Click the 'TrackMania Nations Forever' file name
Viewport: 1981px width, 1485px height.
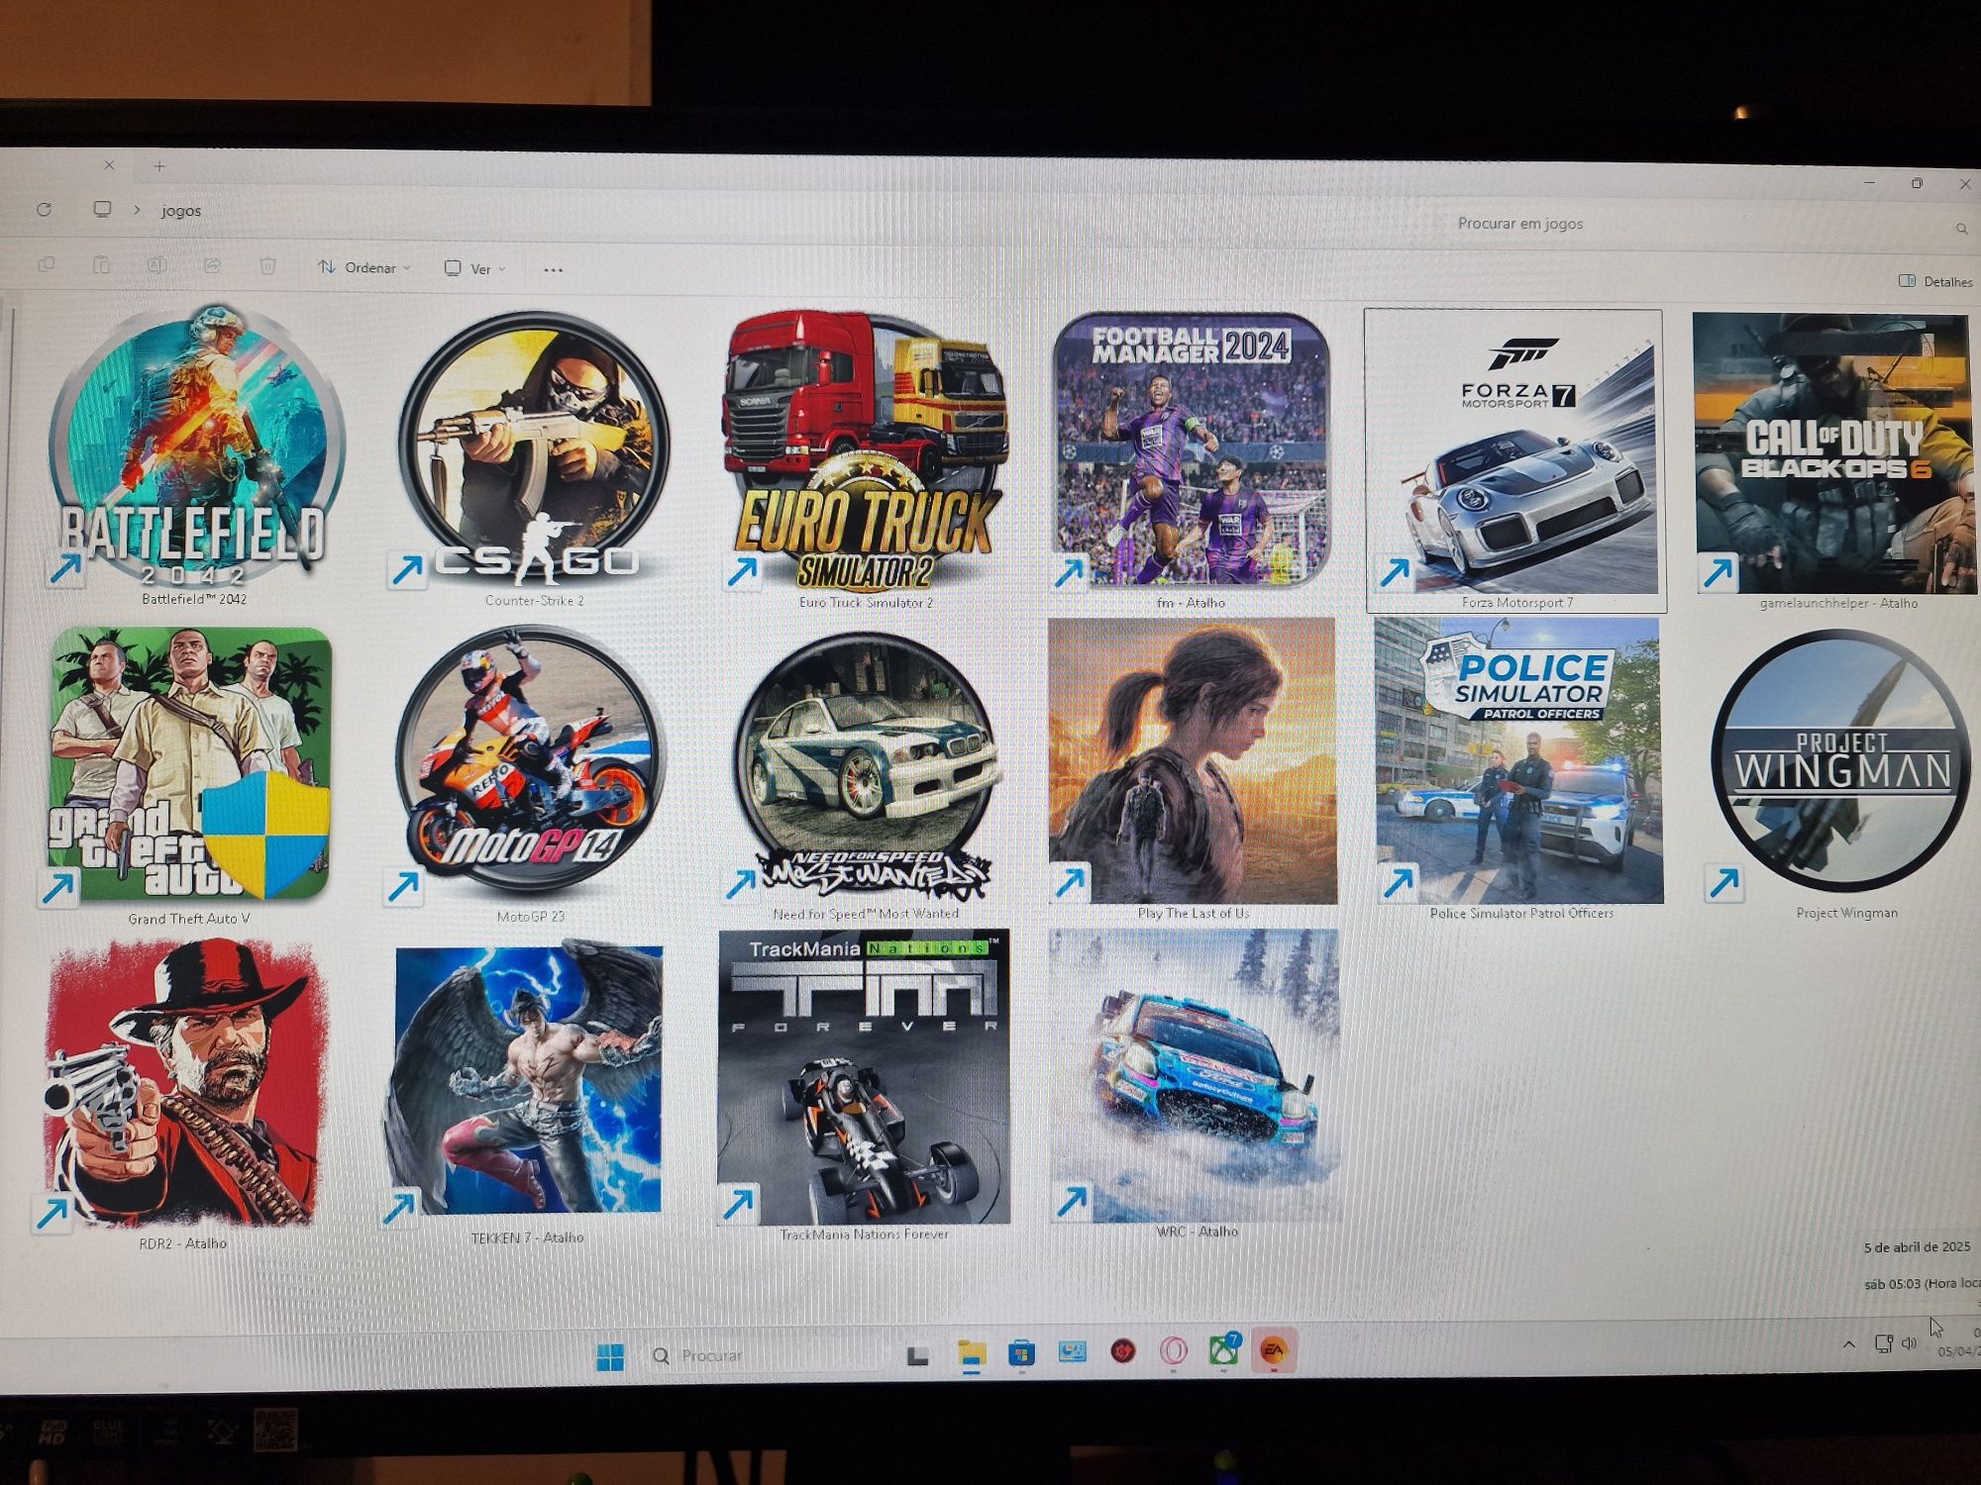864,1234
